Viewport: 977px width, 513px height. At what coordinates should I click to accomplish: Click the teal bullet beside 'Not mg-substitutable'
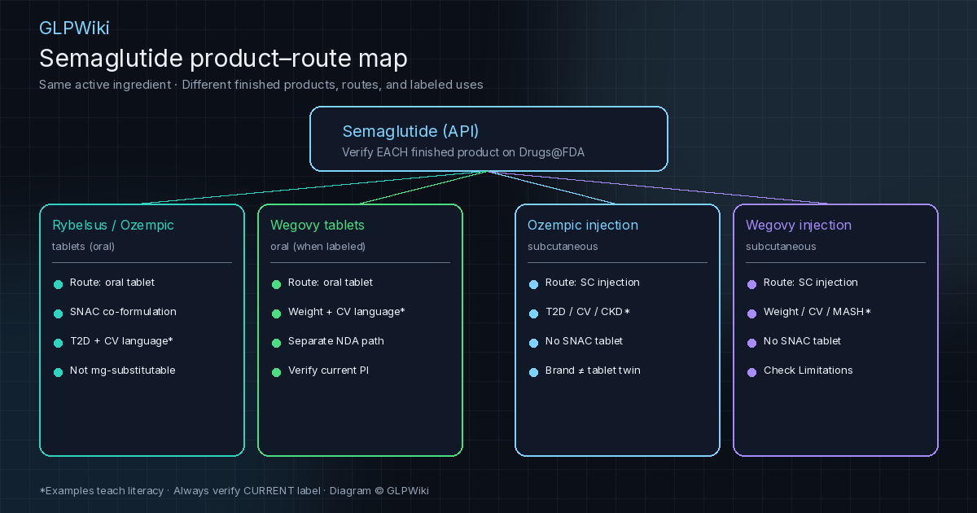click(x=58, y=373)
